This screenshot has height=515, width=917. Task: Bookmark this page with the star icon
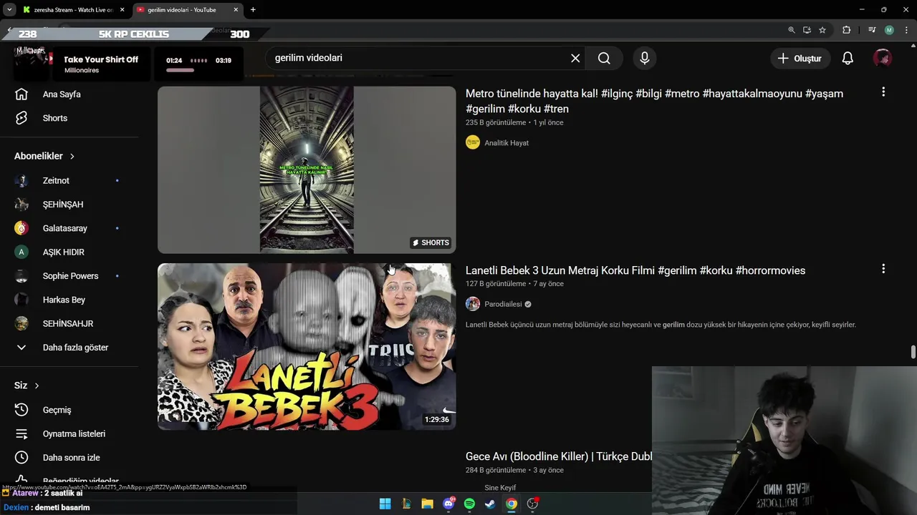coord(822,30)
